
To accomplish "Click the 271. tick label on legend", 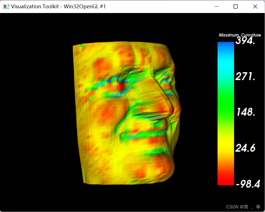I will point(246,77).
